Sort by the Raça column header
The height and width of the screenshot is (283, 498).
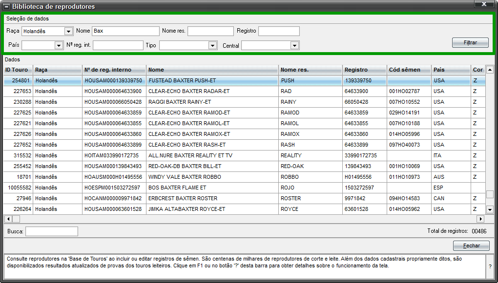coord(58,70)
